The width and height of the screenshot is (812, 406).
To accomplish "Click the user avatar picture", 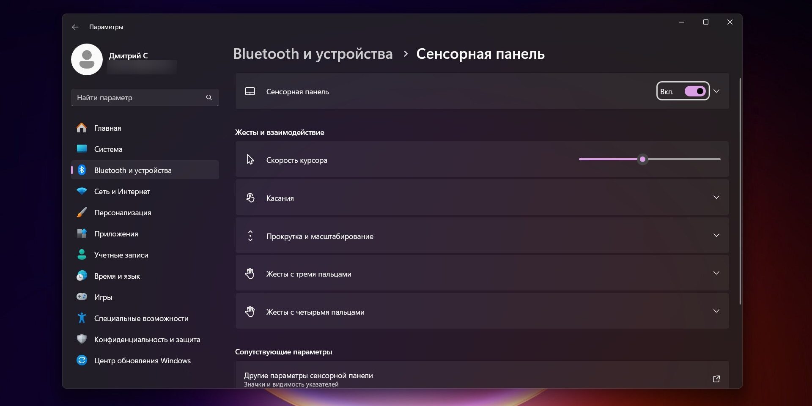I will (x=87, y=60).
